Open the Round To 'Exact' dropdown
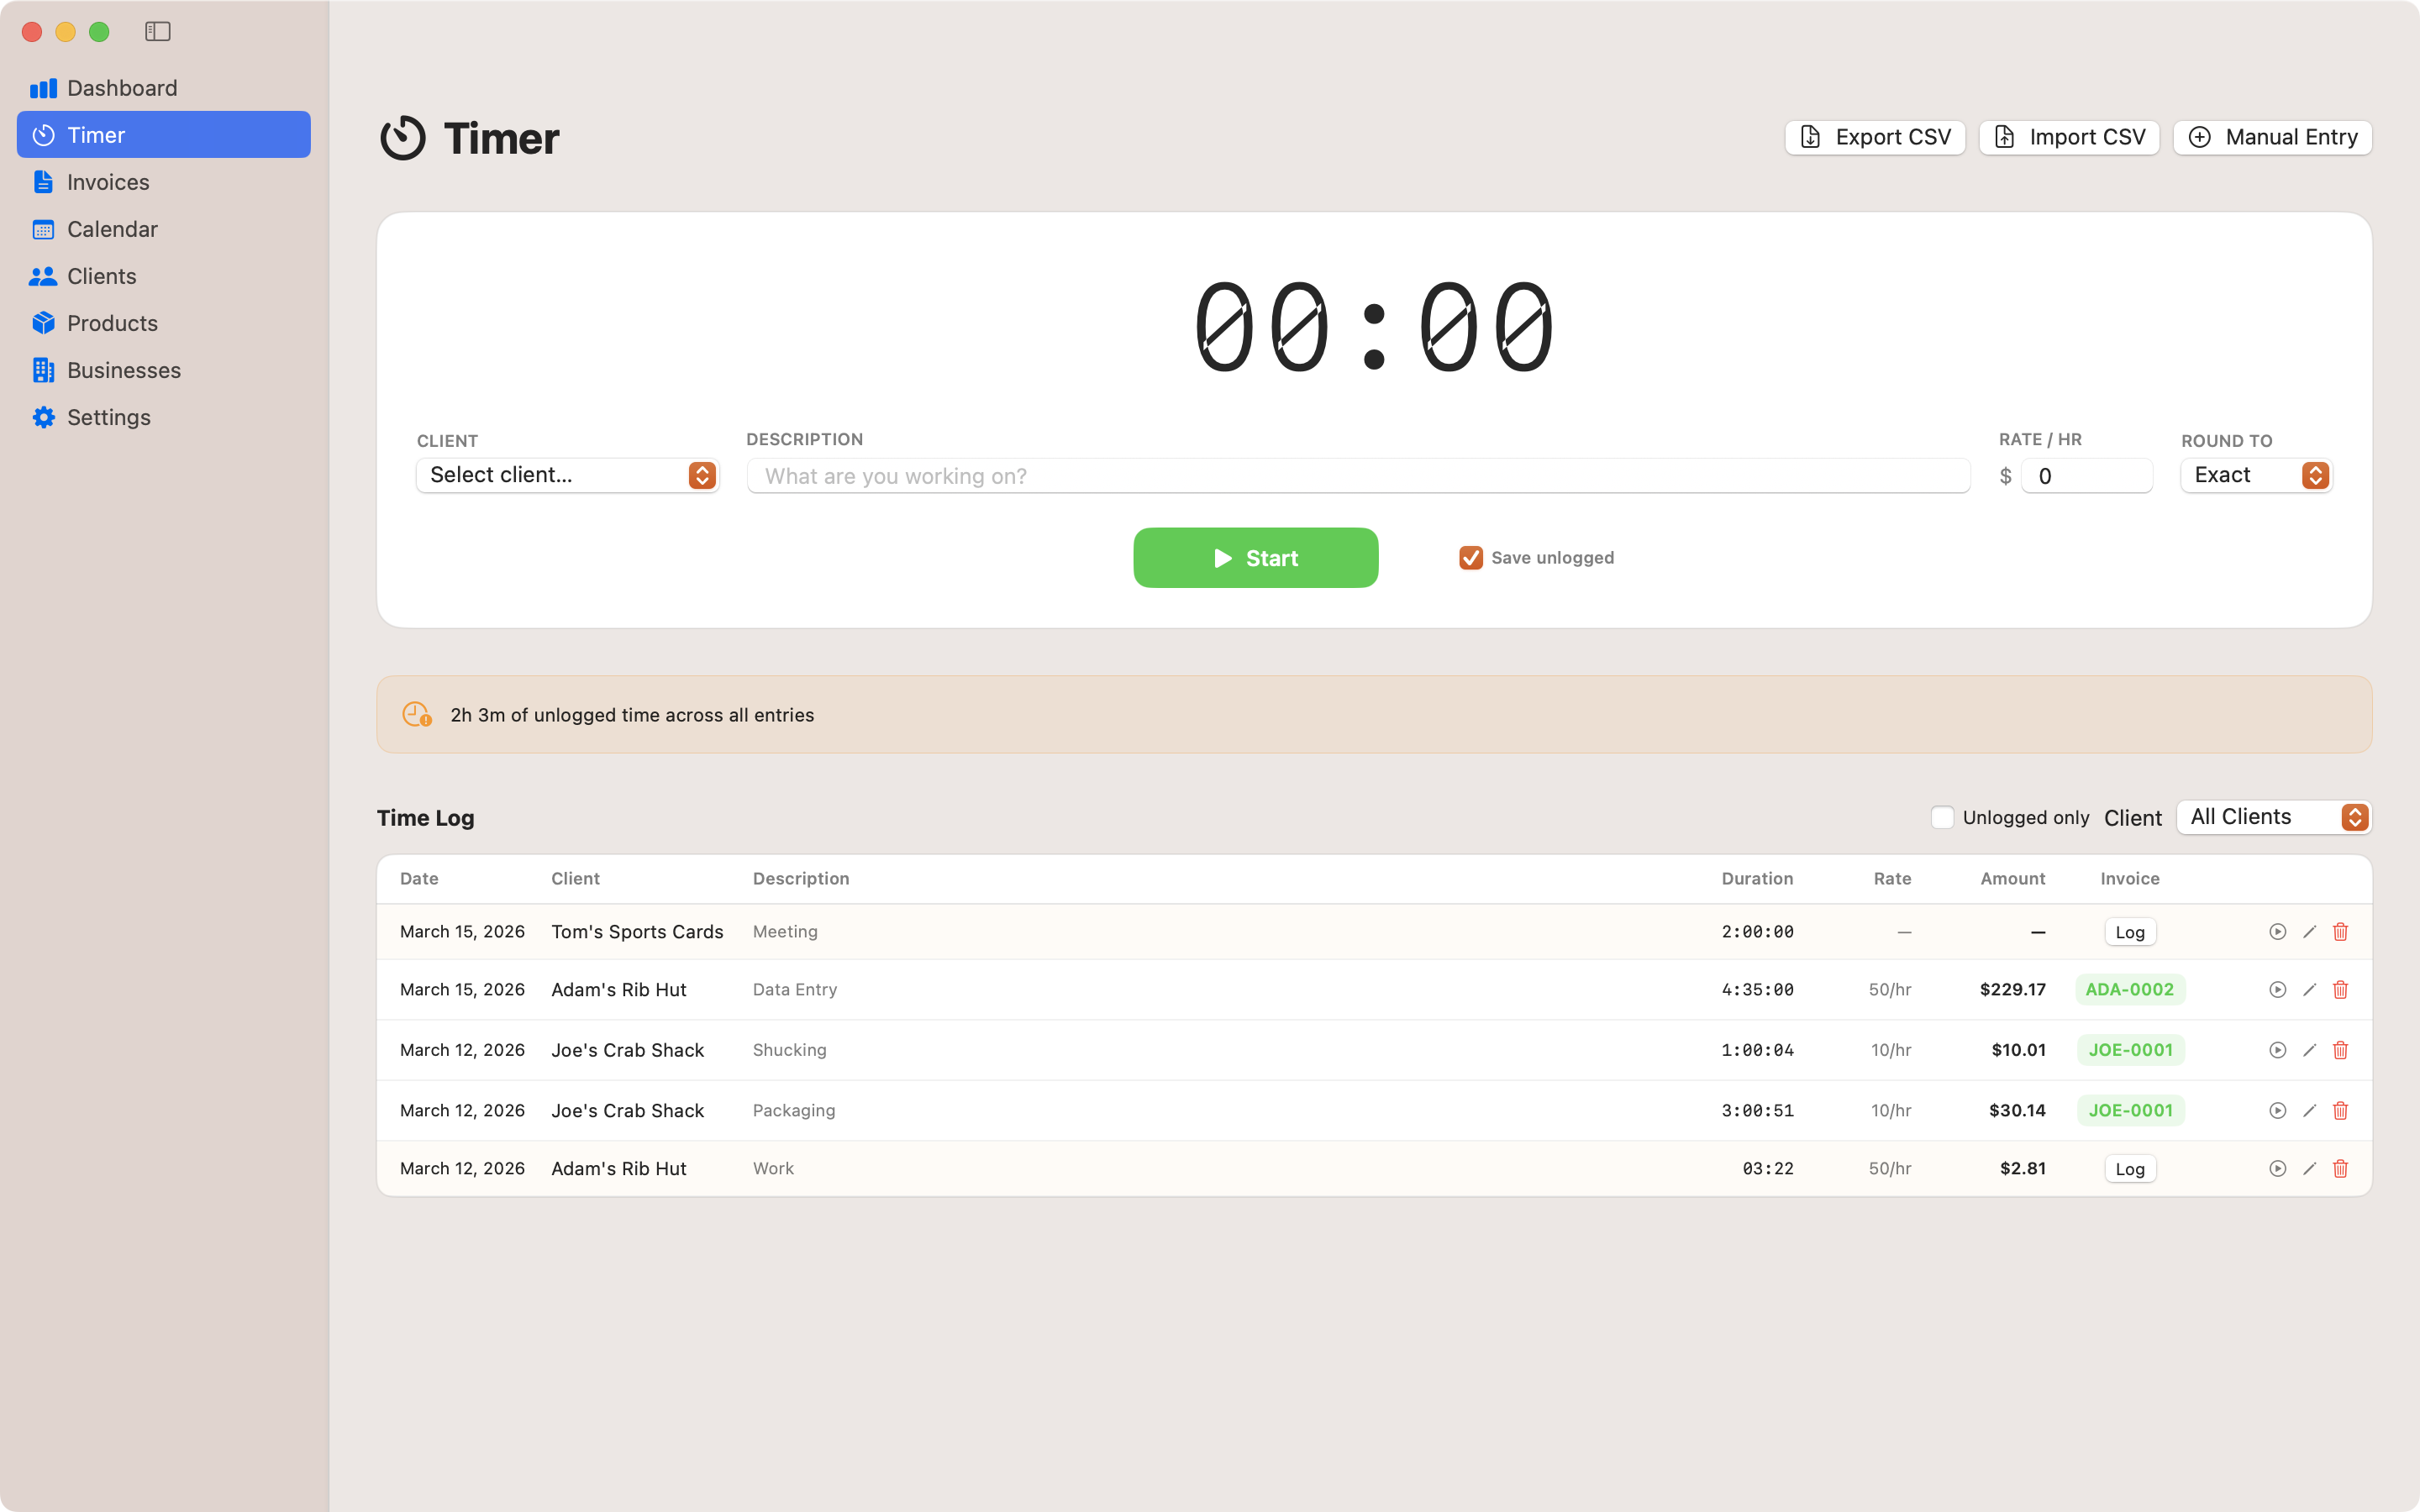2420x1512 pixels. [x=2256, y=475]
